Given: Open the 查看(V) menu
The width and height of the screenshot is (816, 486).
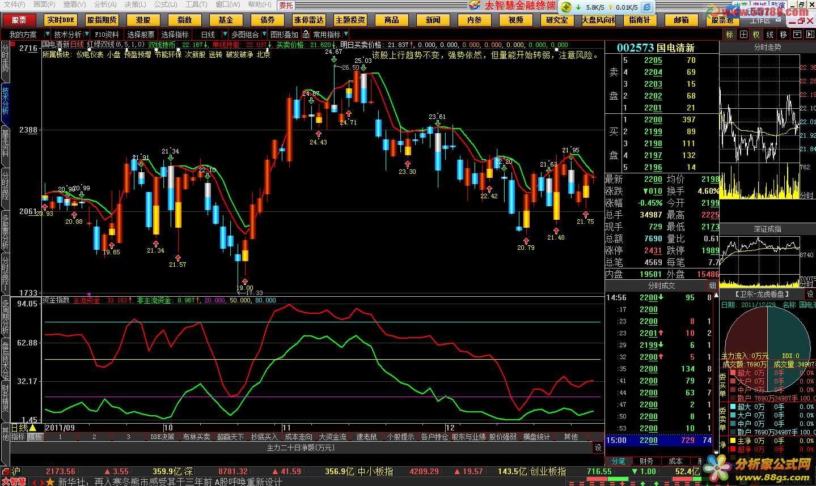Looking at the screenshot, I should click(x=74, y=5).
